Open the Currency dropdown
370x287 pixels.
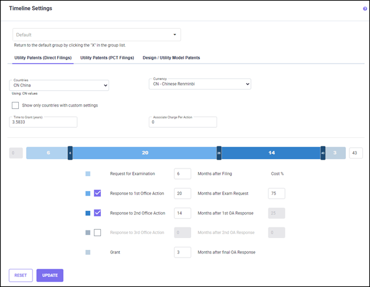[199, 84]
